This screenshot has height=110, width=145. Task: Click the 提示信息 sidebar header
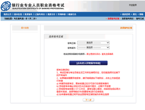pos(25,28)
